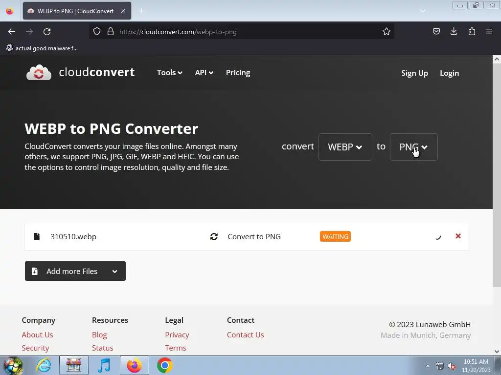List all tabs with the chevron button
The width and height of the screenshot is (501, 375).
(x=422, y=11)
